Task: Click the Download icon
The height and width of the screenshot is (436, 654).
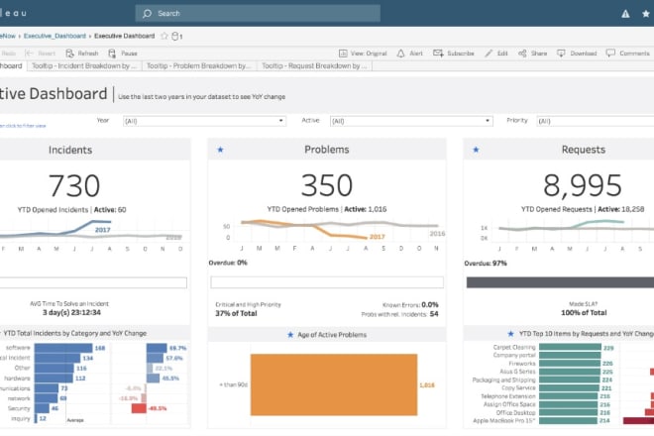Action: [561, 53]
